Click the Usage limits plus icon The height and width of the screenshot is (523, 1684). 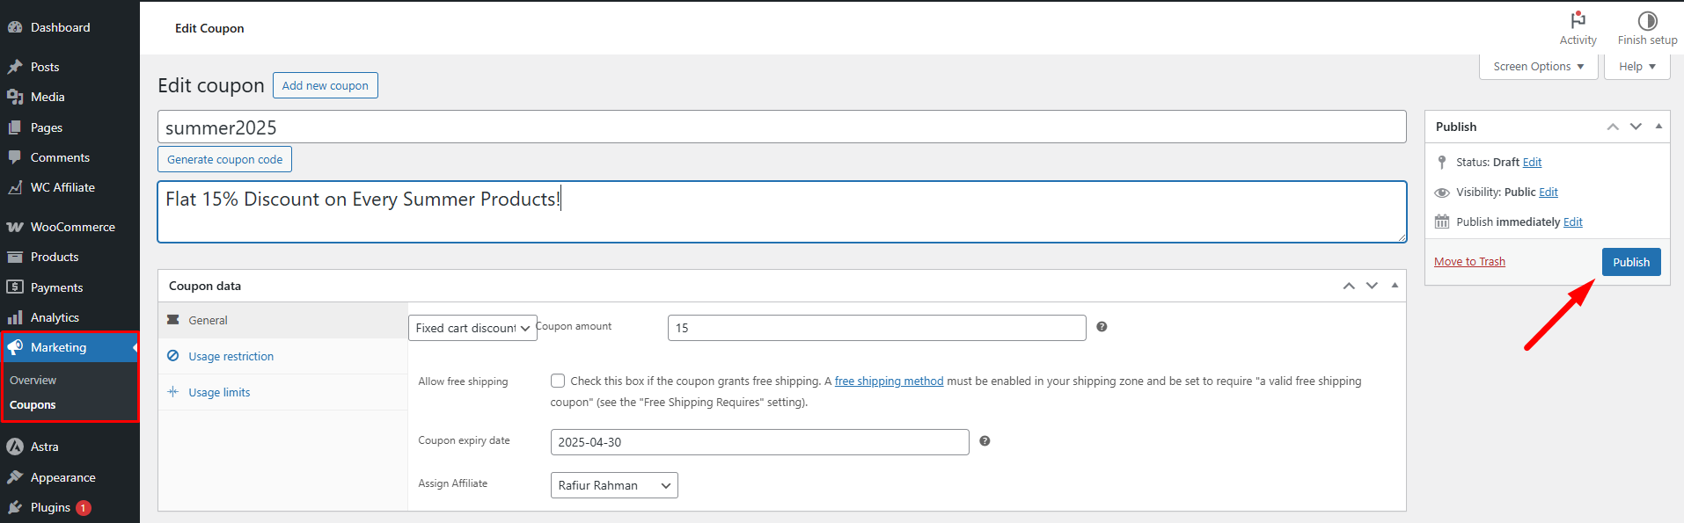pyautogui.click(x=173, y=392)
